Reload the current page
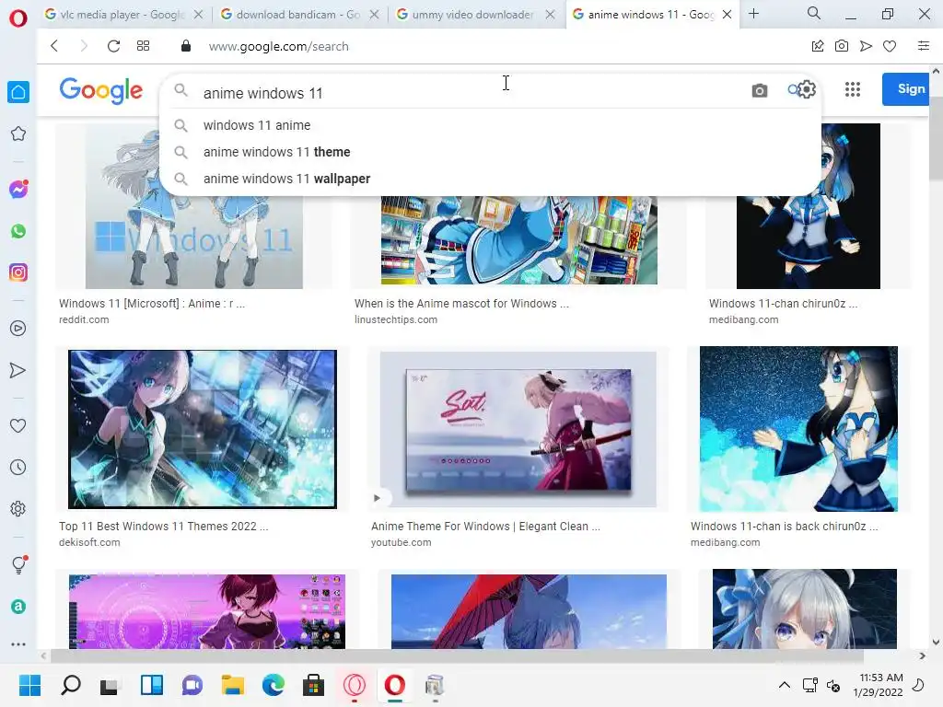Screen dimensions: 943x707 (x=113, y=46)
